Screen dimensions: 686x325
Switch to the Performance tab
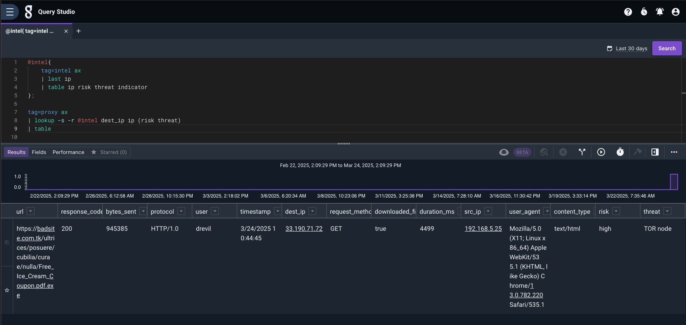pyautogui.click(x=68, y=152)
